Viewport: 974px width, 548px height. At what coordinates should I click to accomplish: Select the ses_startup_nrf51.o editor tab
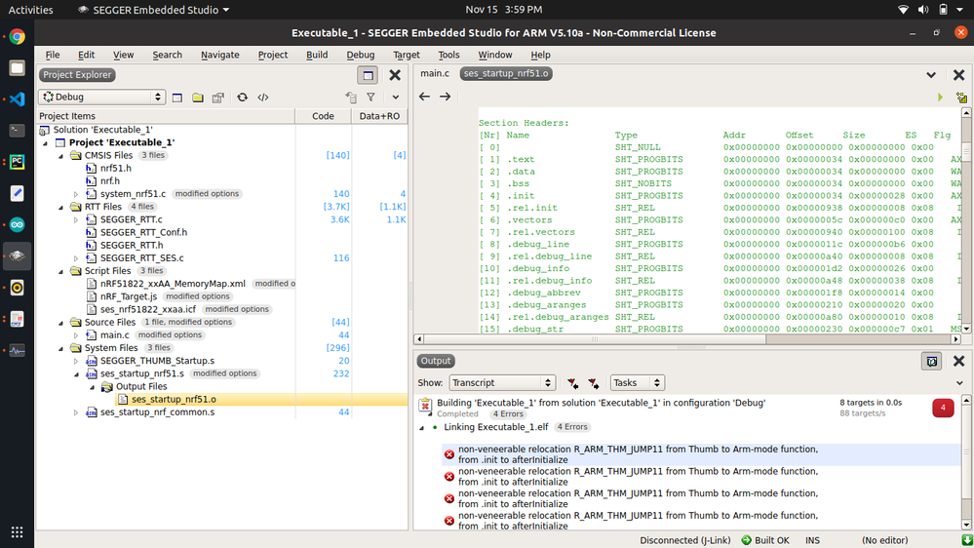point(506,73)
